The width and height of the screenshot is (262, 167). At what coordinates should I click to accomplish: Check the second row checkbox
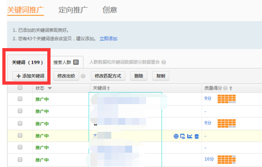point(20,111)
